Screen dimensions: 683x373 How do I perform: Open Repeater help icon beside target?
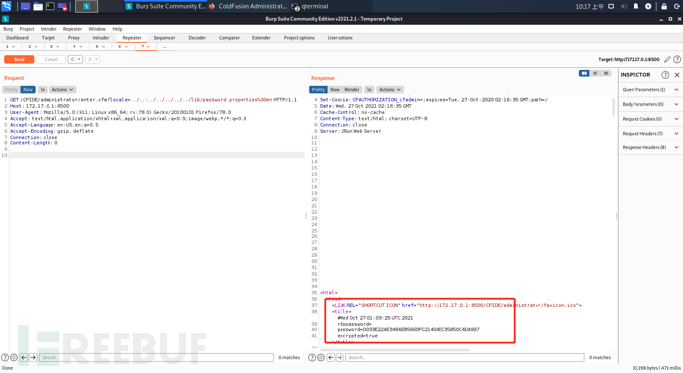pyautogui.click(x=677, y=59)
